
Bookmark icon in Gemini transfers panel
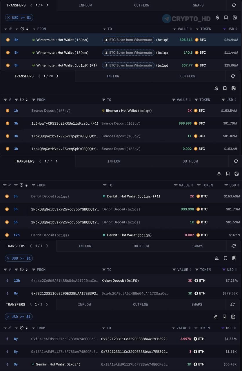(224, 317)
